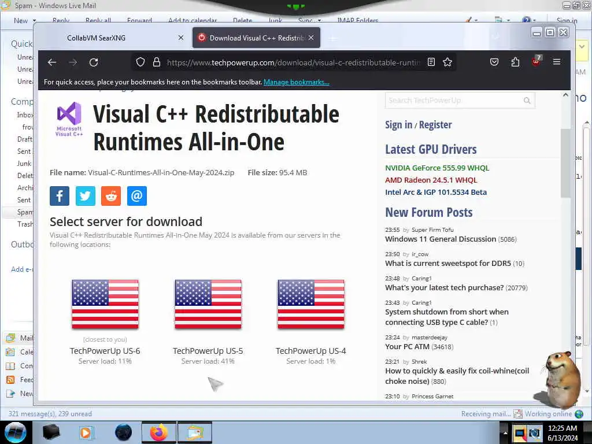Close the Download Visual C++ tab
This screenshot has height=444, width=592.
pos(310,38)
